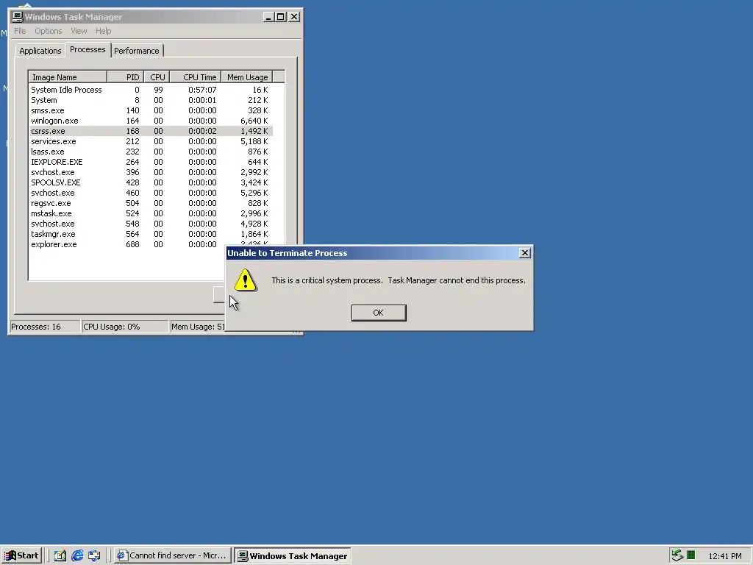Click the critical system process message text
This screenshot has width=753, height=565.
coord(399,280)
